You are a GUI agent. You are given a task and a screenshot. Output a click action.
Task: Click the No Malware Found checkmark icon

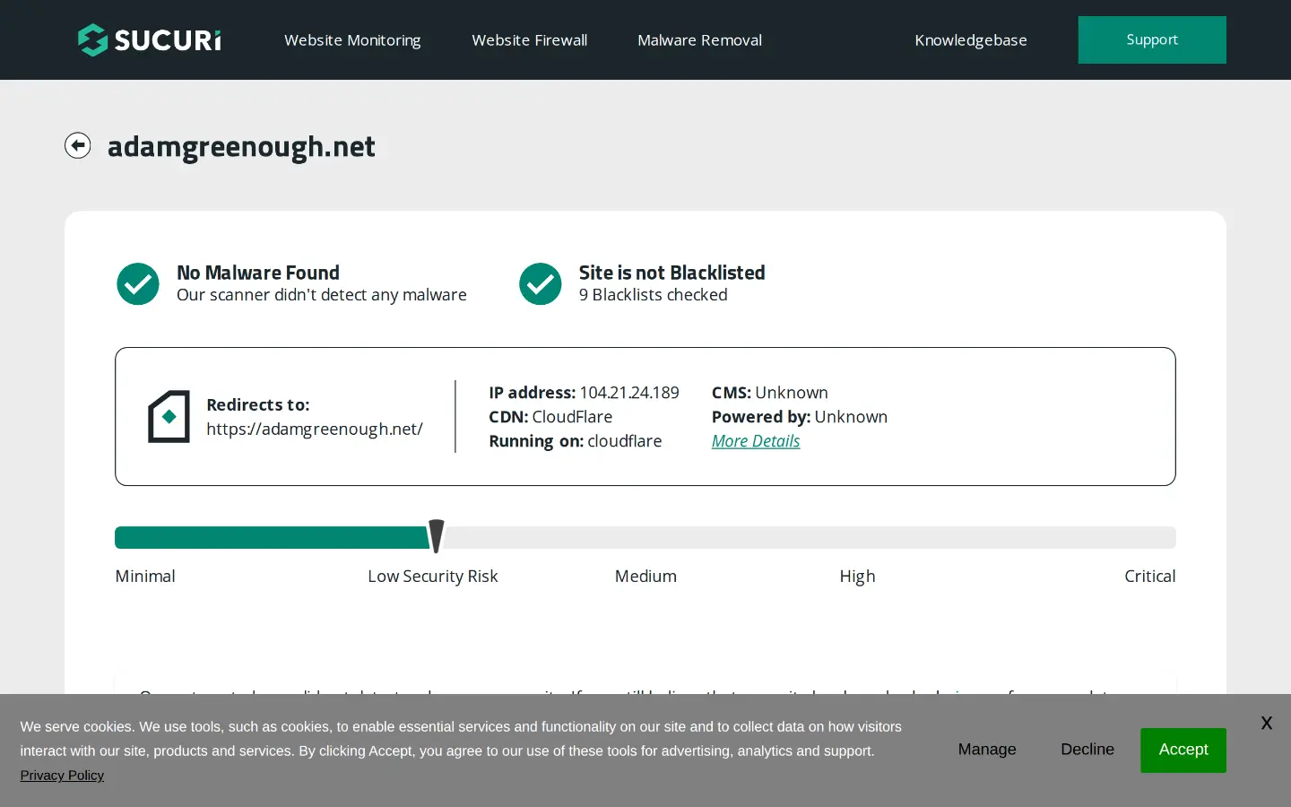tap(138, 283)
